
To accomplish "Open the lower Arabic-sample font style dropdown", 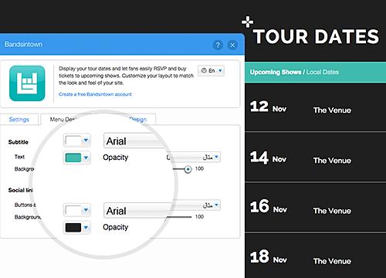I will [x=197, y=205].
